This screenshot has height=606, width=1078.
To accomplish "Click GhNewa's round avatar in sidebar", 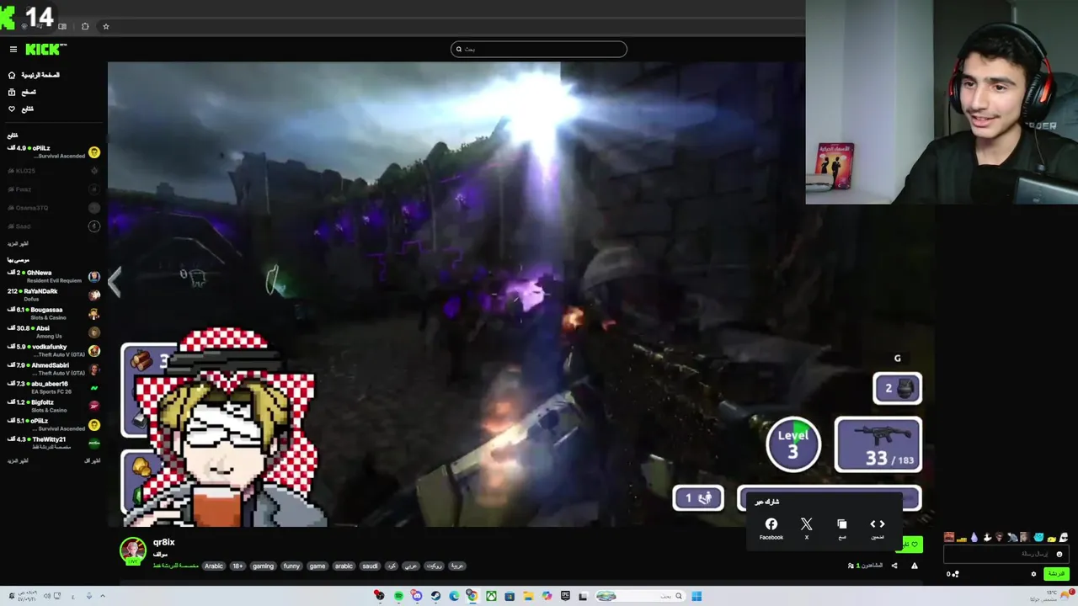I will [94, 276].
